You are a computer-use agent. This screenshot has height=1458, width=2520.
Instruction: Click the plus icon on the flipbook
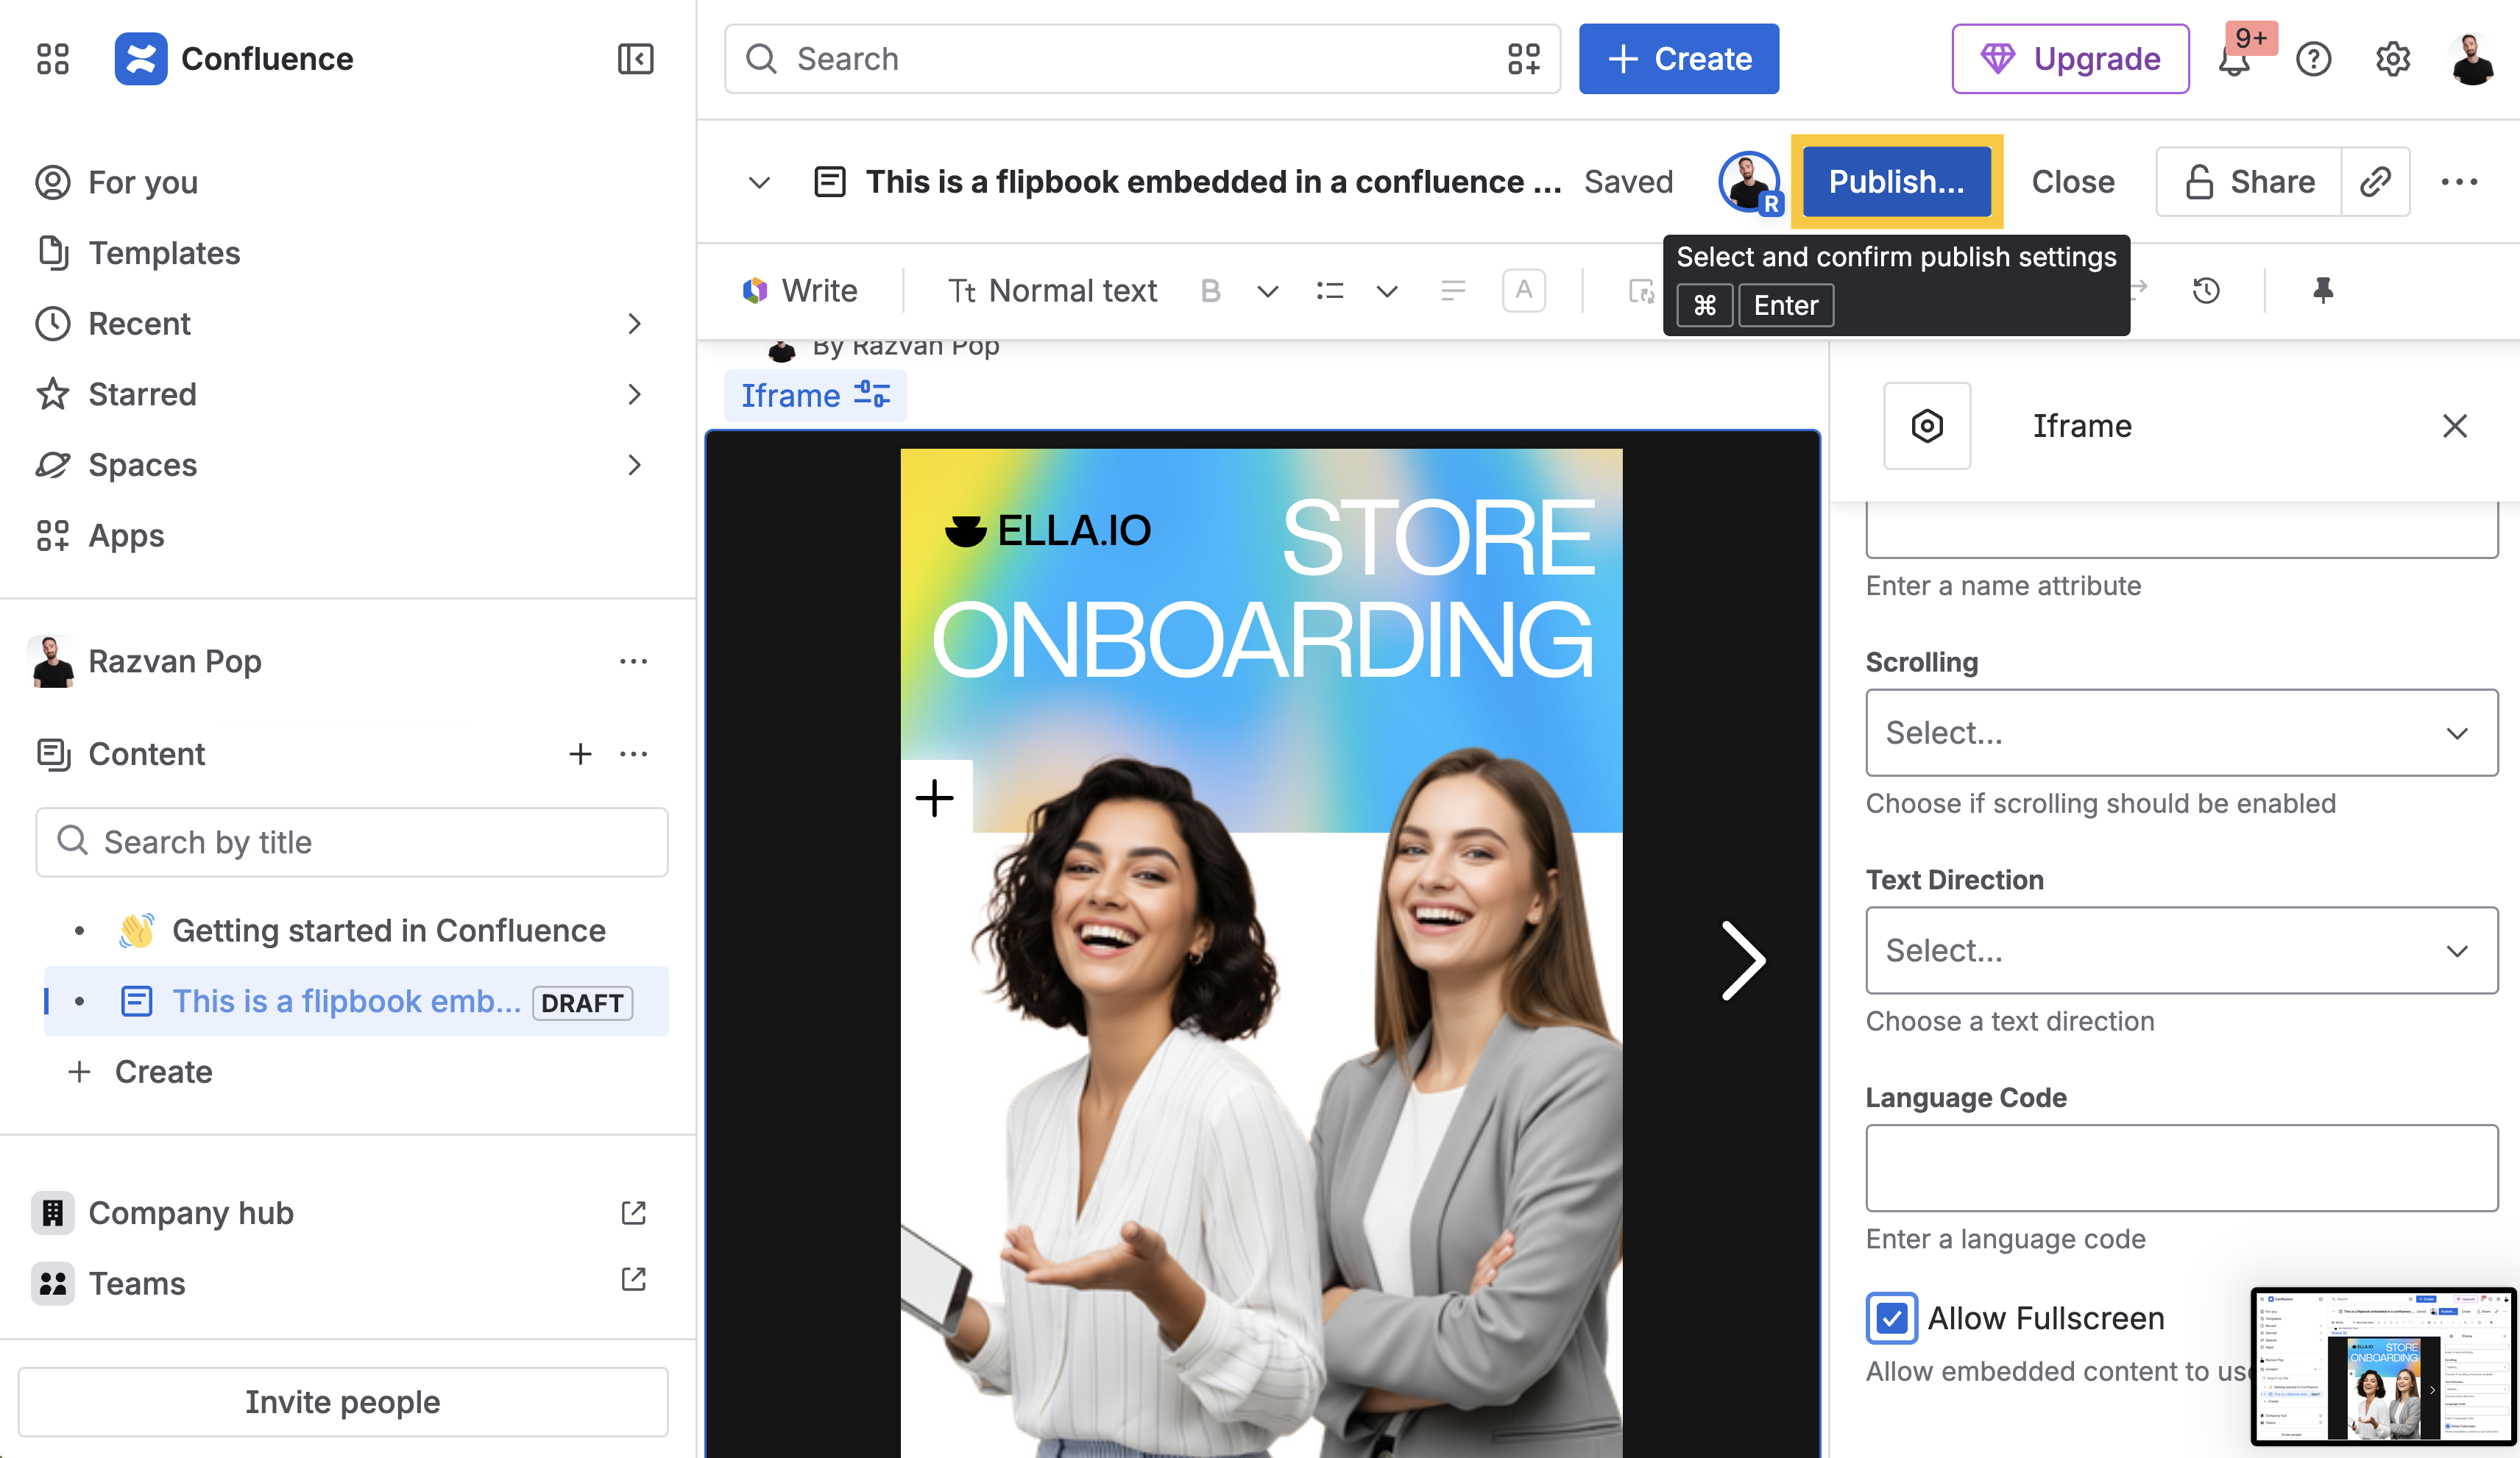point(935,797)
